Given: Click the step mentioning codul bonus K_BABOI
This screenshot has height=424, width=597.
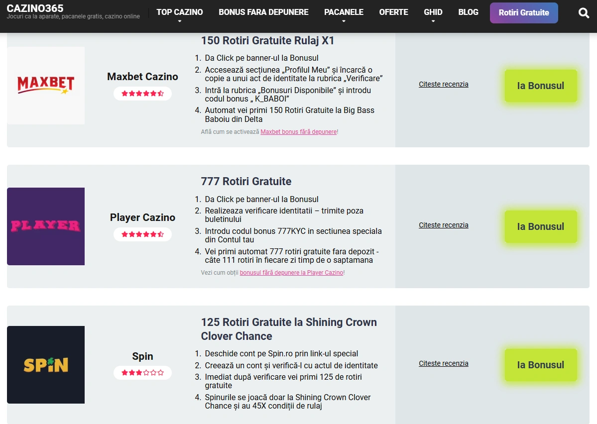Looking at the screenshot, I should tap(288, 95).
